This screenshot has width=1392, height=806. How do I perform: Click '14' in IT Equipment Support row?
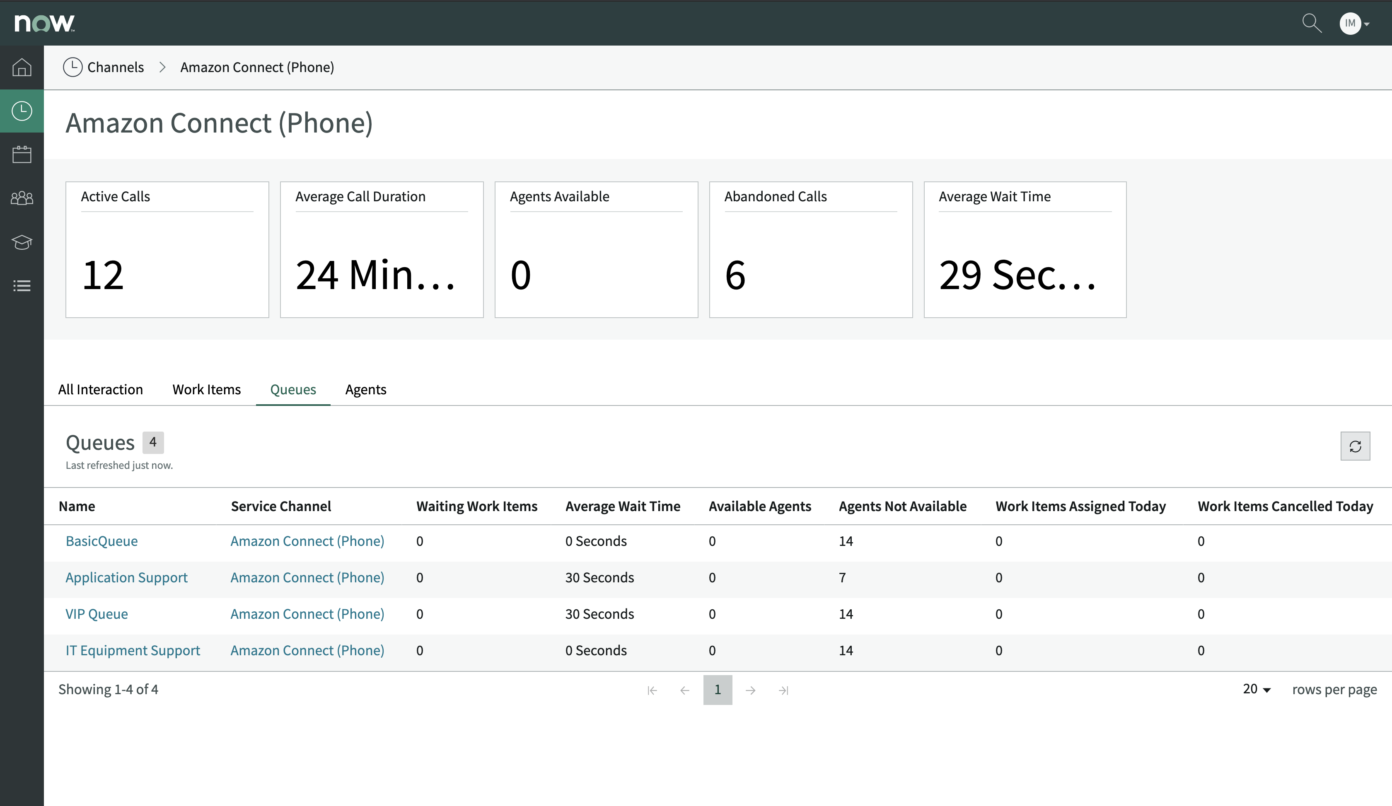pos(846,650)
